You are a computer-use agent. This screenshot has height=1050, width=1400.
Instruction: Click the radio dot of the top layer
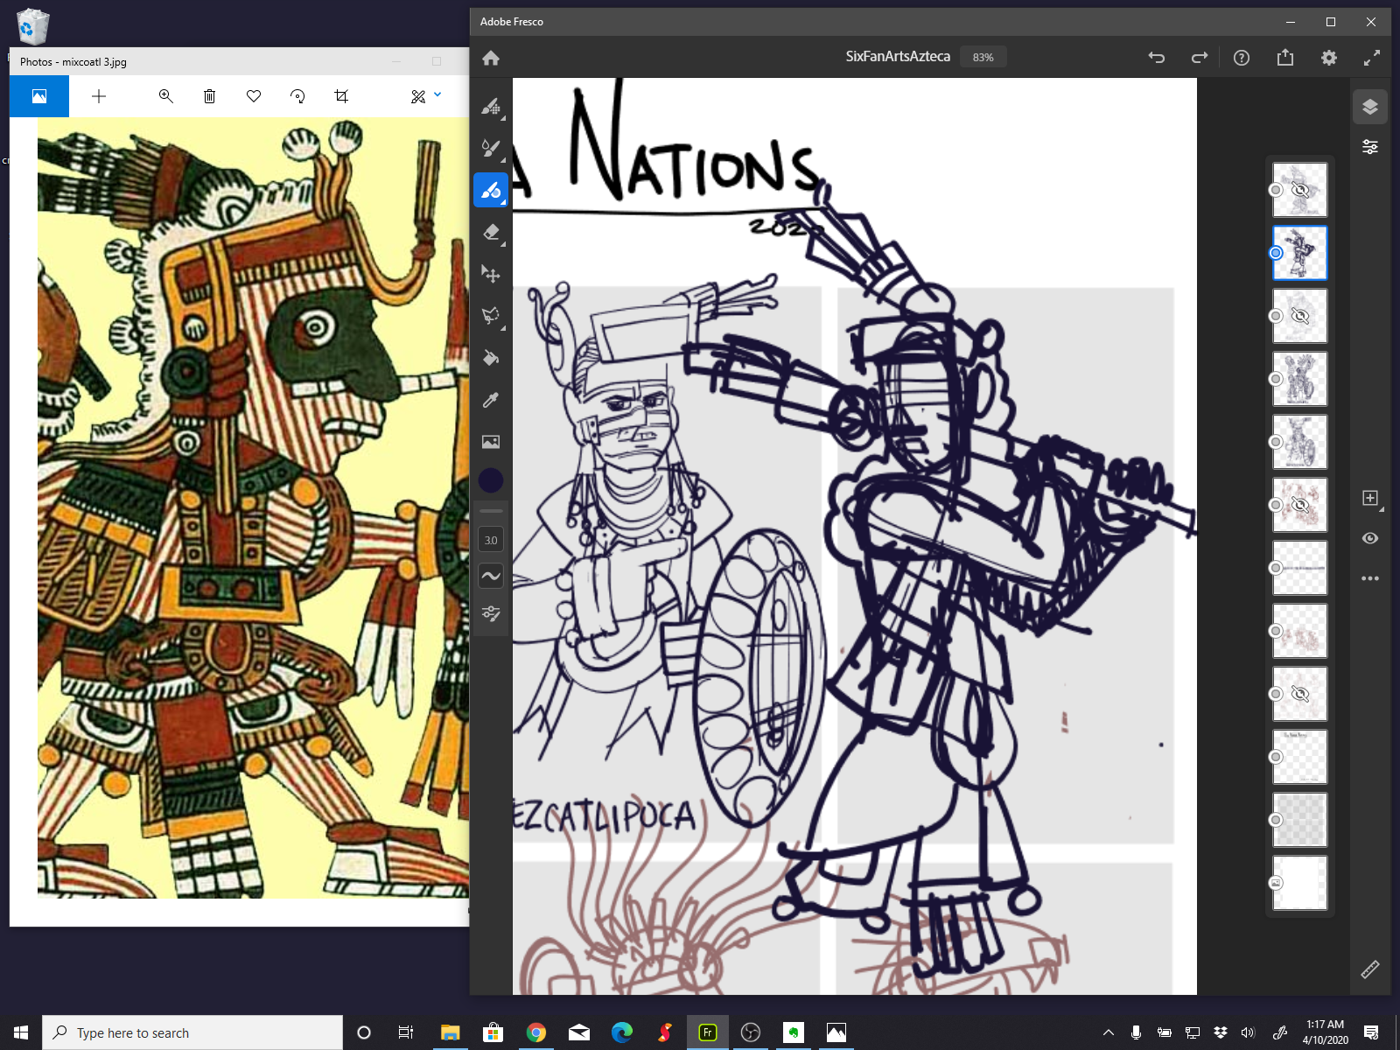pos(1276,190)
